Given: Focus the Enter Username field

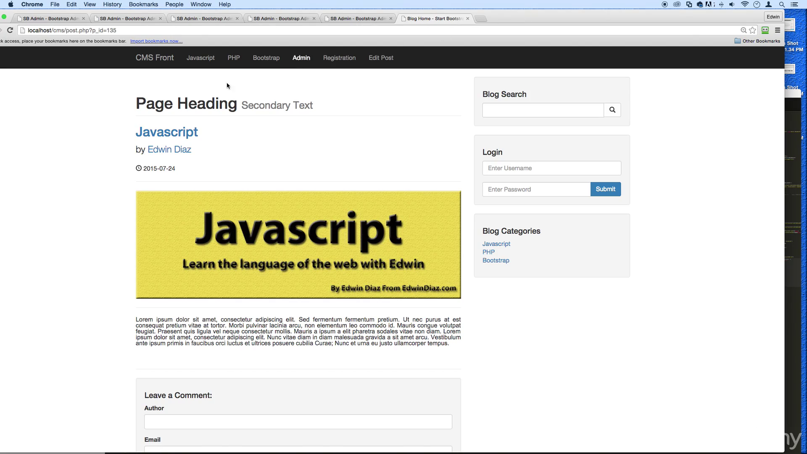Looking at the screenshot, I should (551, 168).
